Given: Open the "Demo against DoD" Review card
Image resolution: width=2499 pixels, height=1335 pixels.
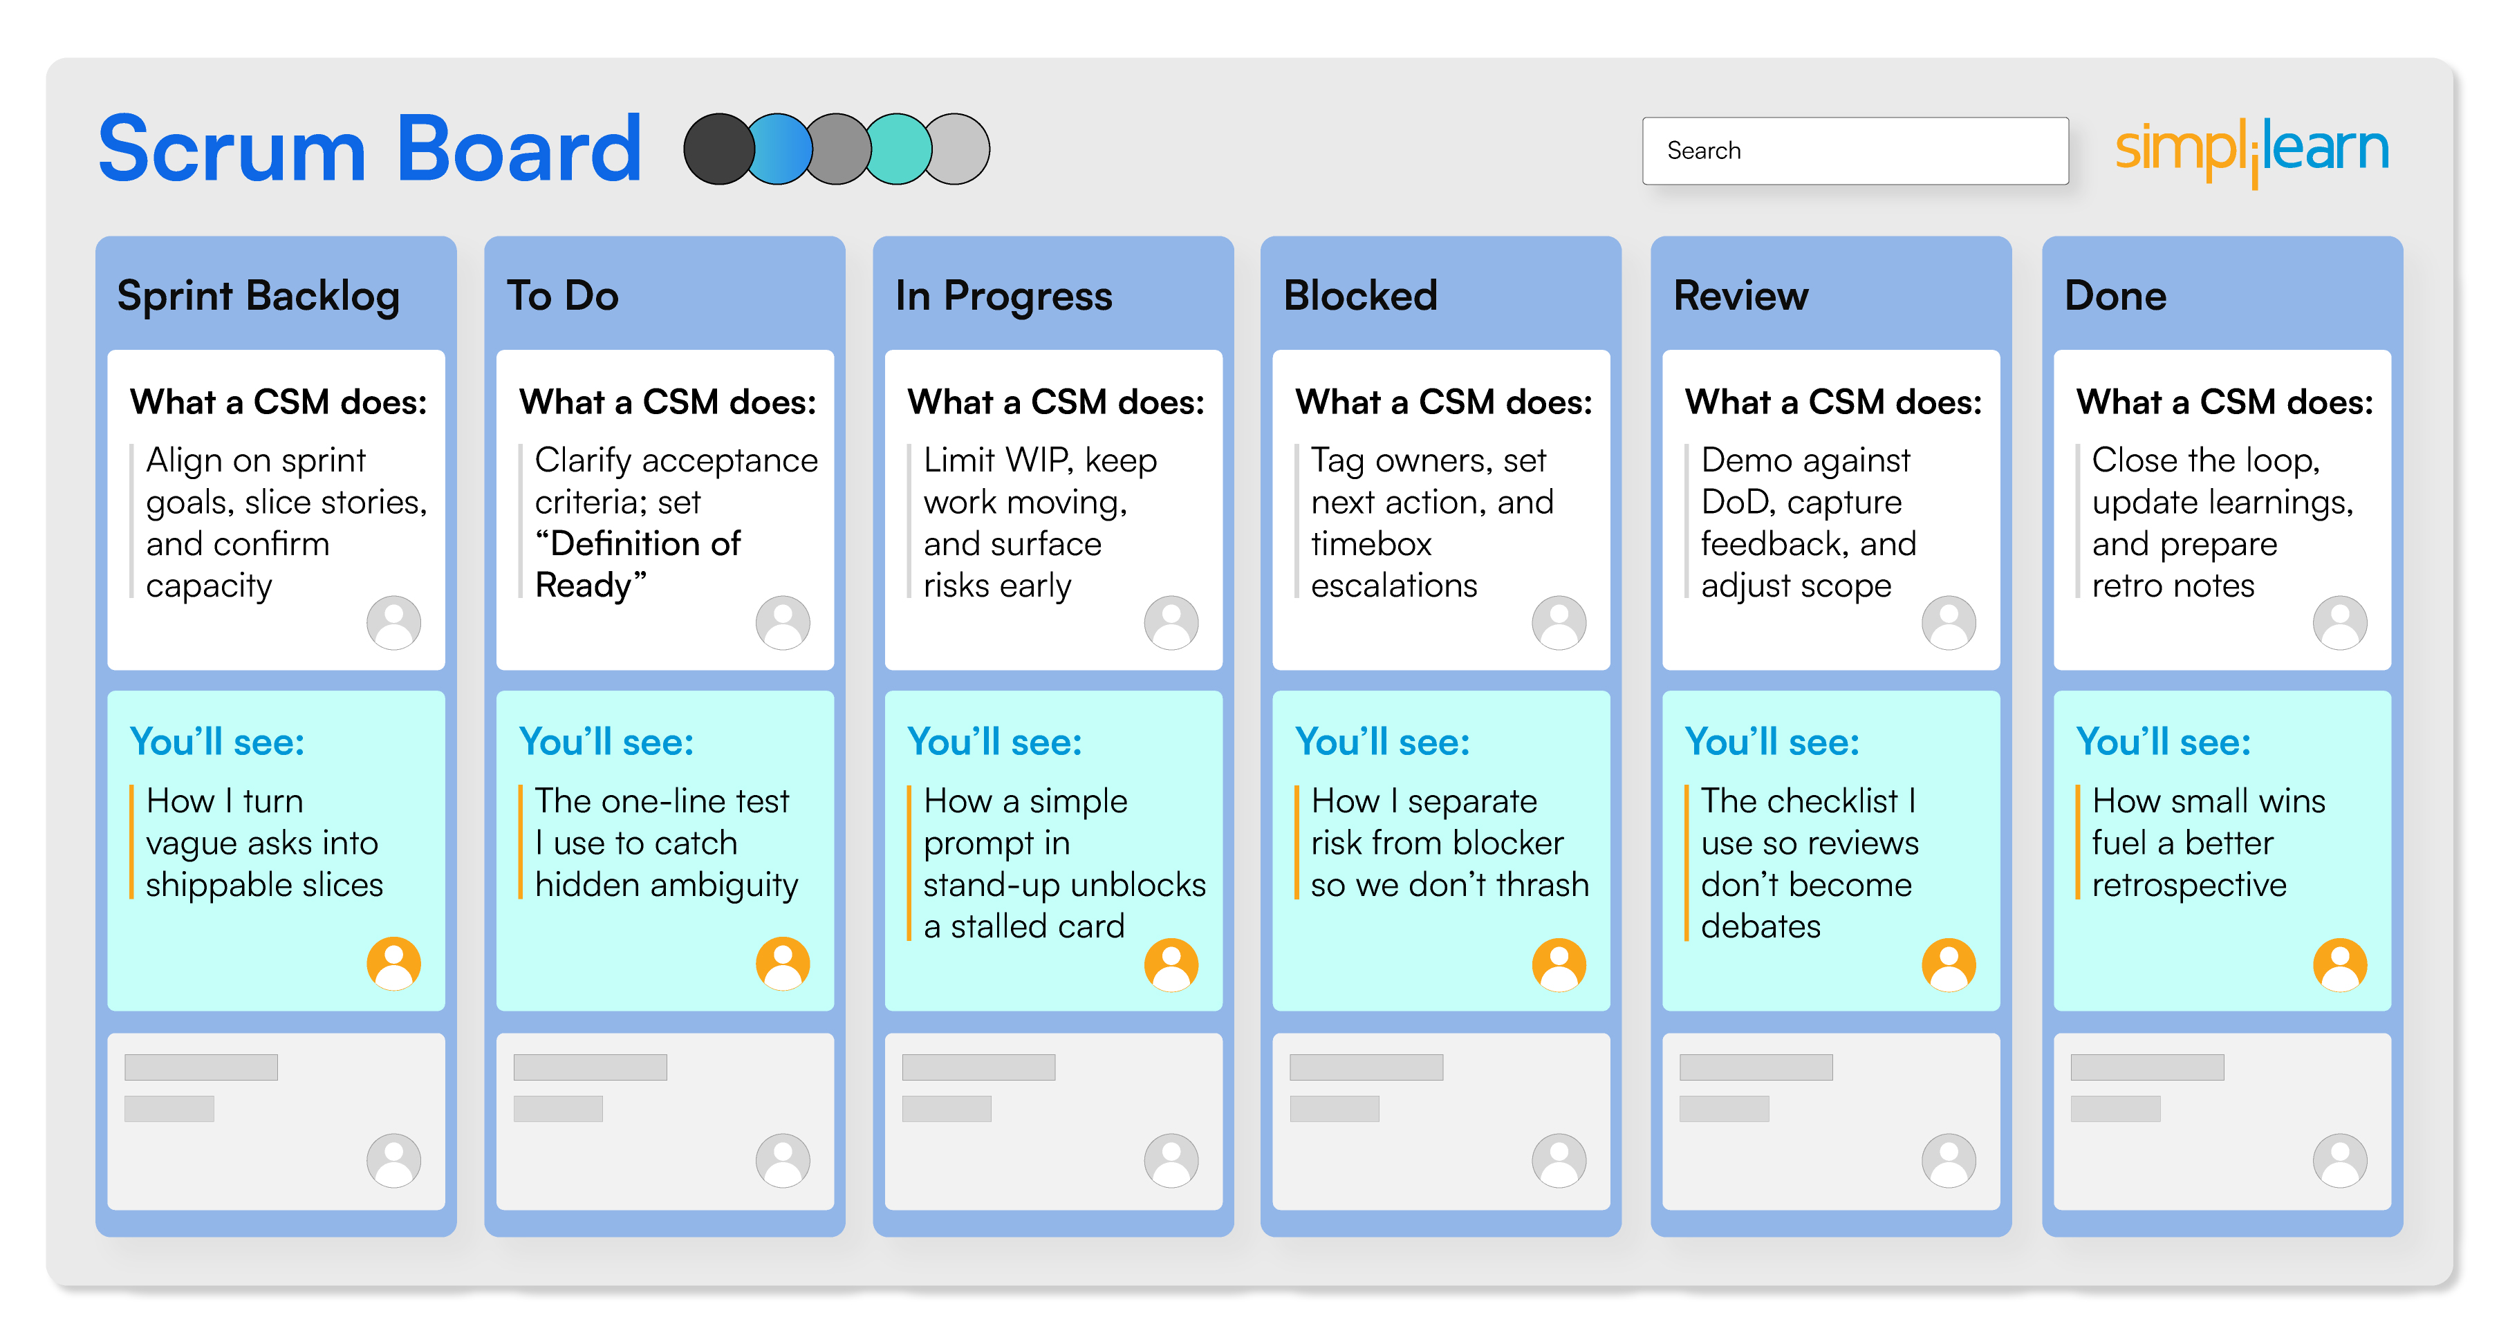Looking at the screenshot, I should (1830, 510).
